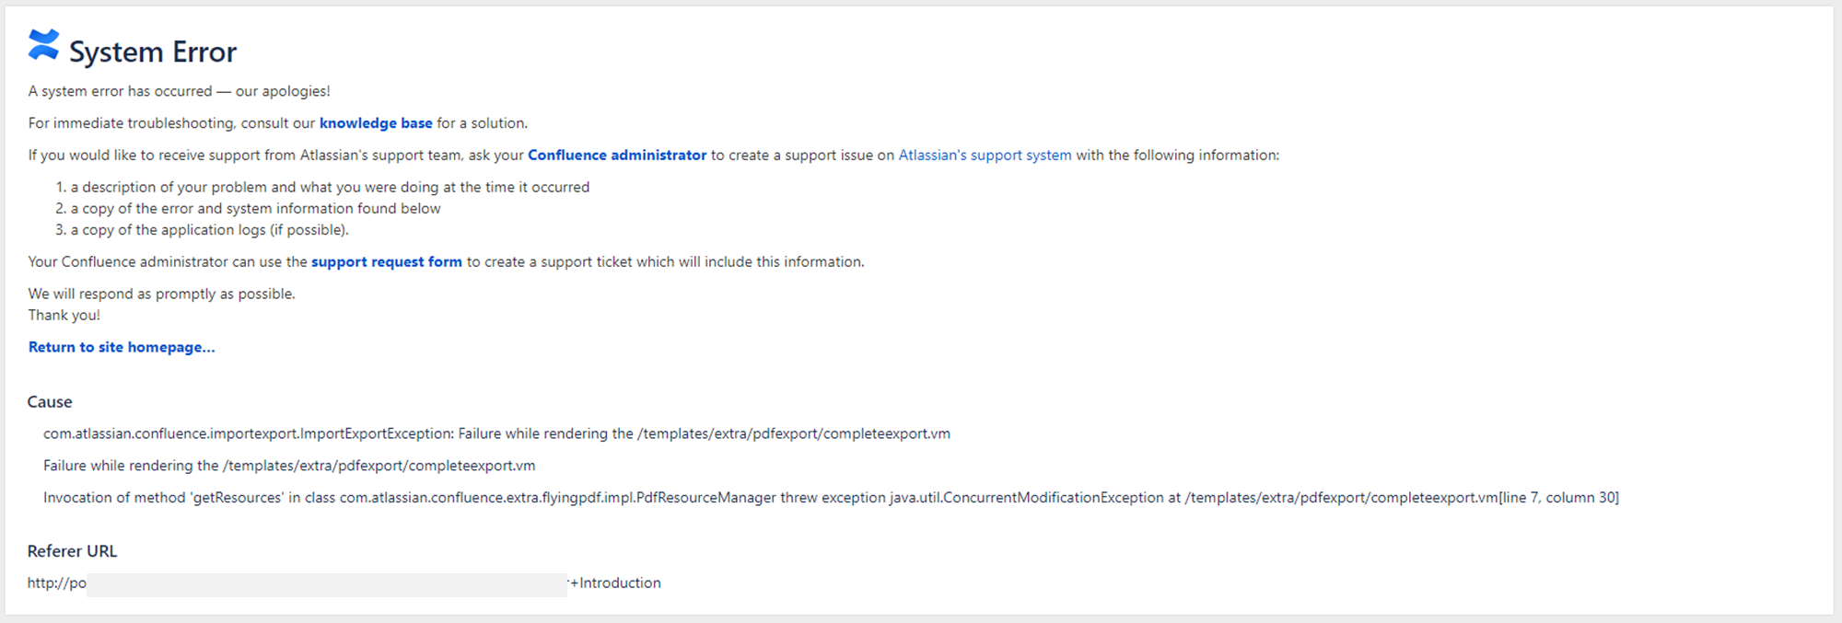Click the Cause section heading
This screenshot has width=1842, height=623.
click(x=50, y=402)
